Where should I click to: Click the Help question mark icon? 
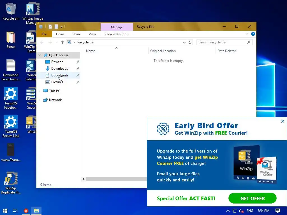click(253, 34)
